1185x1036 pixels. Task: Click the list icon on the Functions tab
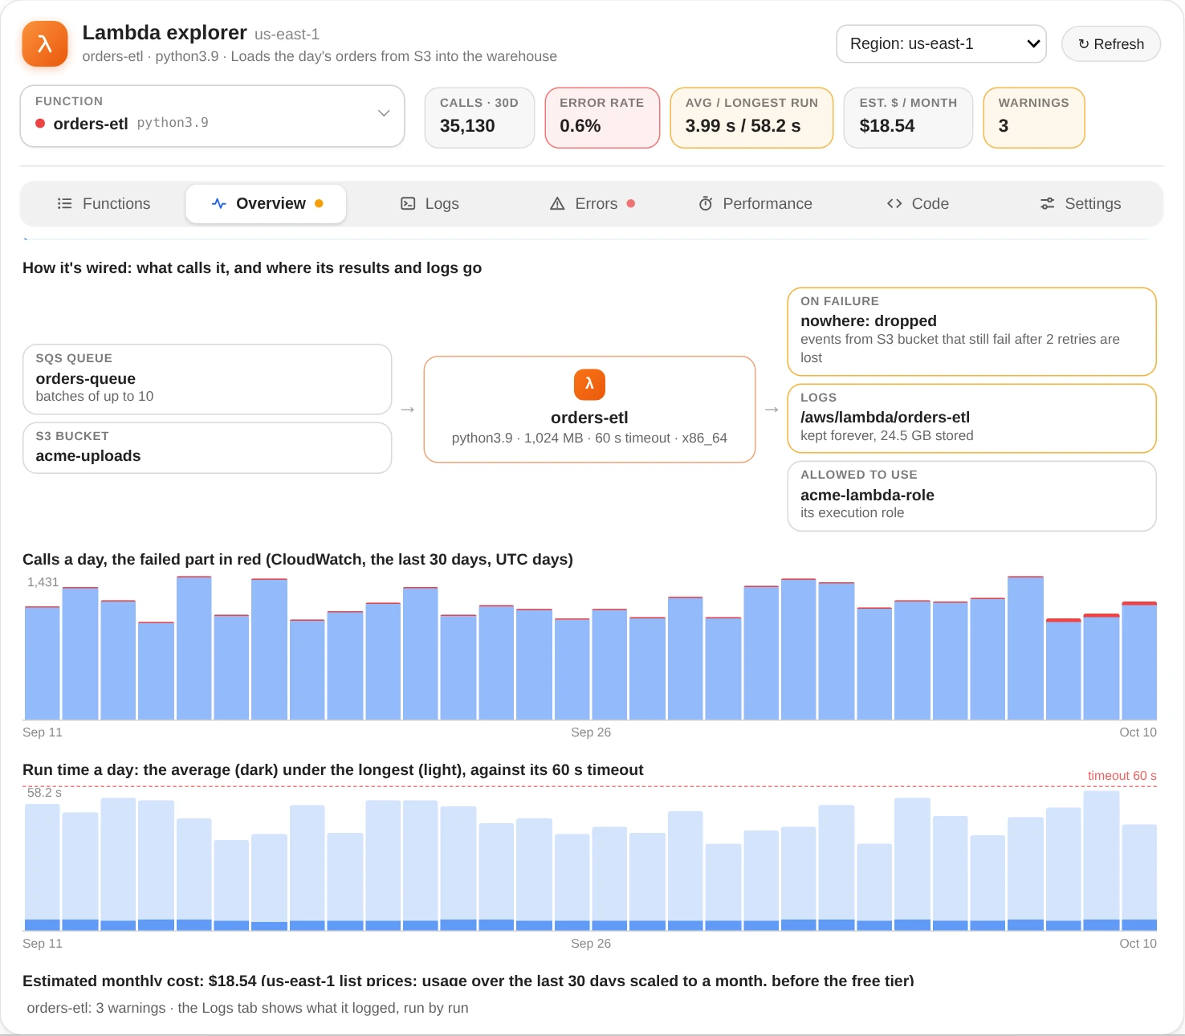(x=65, y=203)
